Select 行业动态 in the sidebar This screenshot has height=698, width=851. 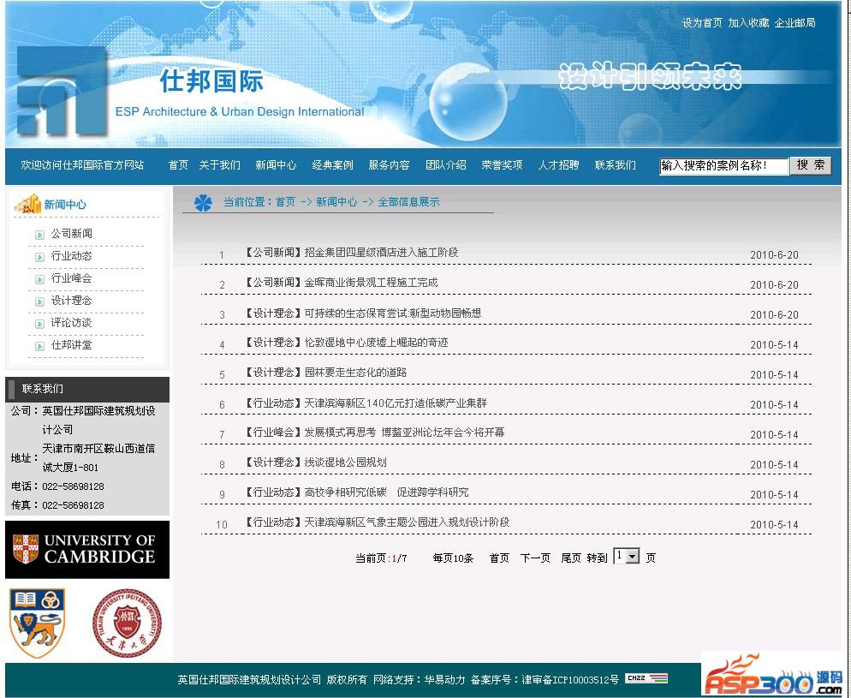(71, 256)
